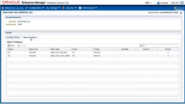Click the Oracle logo
185x104 pixels.
11,2
